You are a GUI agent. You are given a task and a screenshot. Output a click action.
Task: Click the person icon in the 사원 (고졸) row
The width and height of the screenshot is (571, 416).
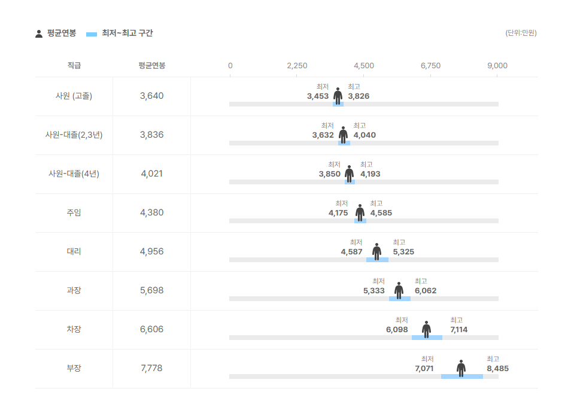(338, 96)
